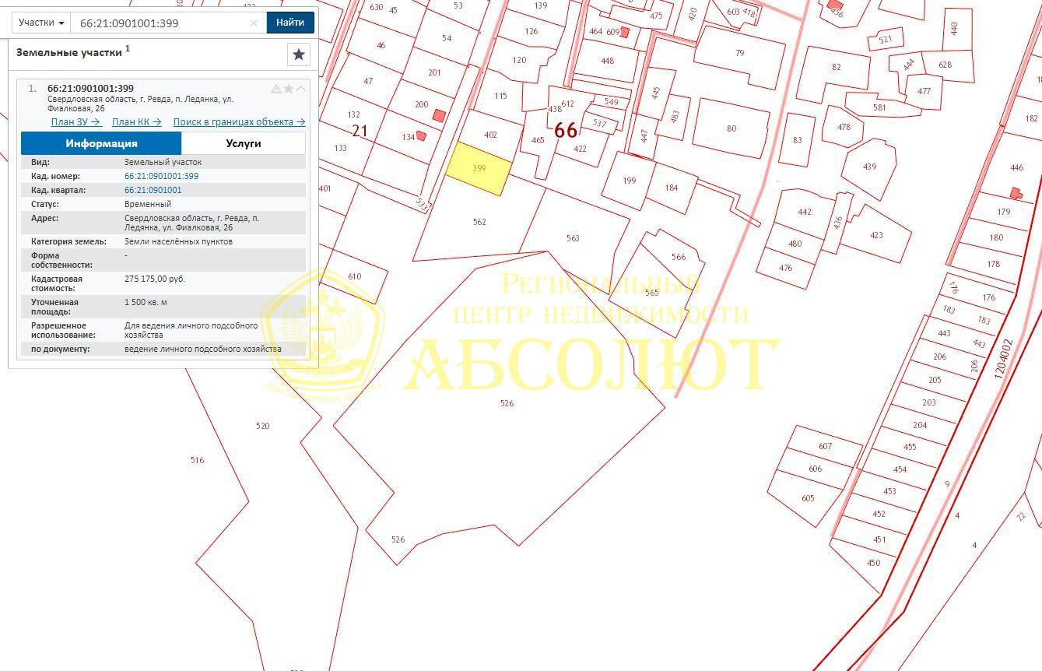Open the Участки search type dropdown
1042x671 pixels.
click(41, 23)
